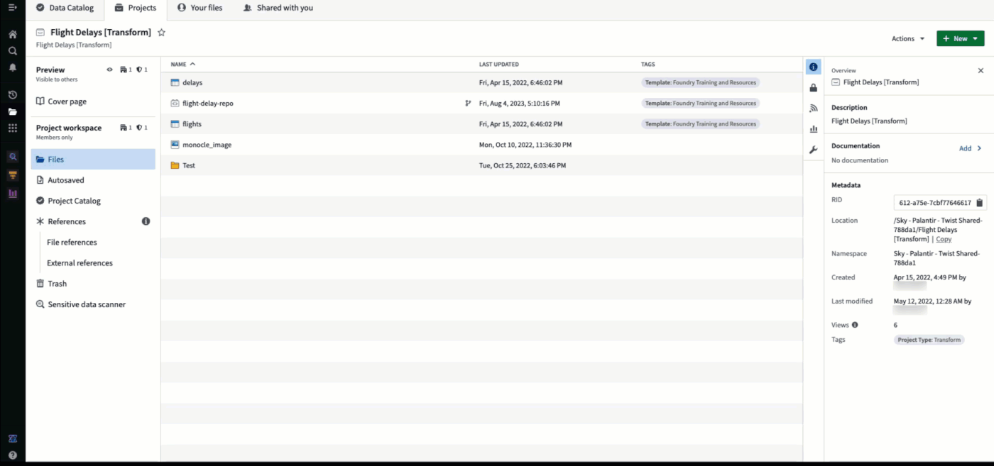Image resolution: width=994 pixels, height=466 pixels.
Task: Open notifications bell in left rail
Action: coord(13,68)
